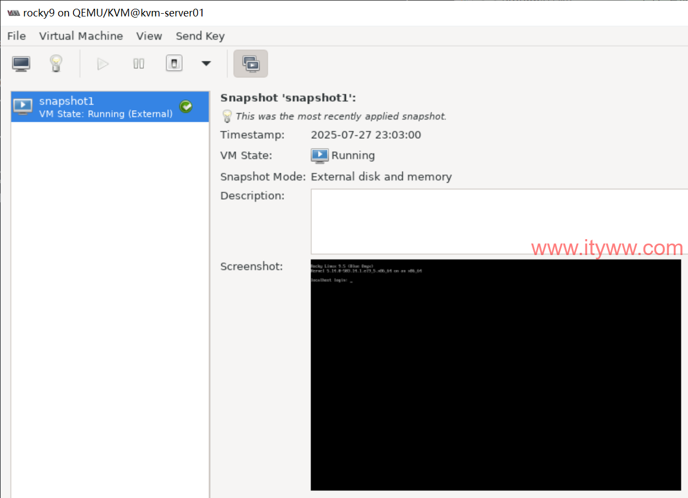The image size is (688, 498).
Task: Power on the virtual machine with play button
Action: (x=103, y=64)
